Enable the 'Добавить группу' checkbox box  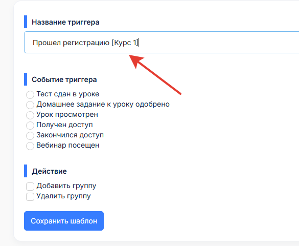[30, 187]
